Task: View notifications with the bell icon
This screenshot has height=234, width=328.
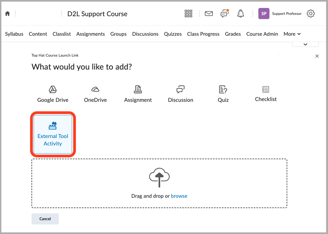Action: [240, 13]
